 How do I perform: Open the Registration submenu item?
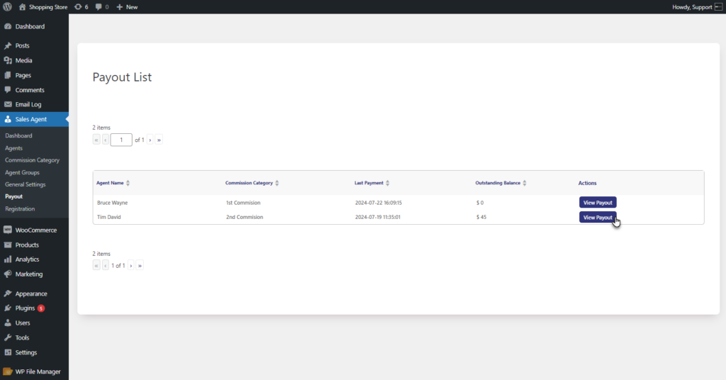coord(20,209)
